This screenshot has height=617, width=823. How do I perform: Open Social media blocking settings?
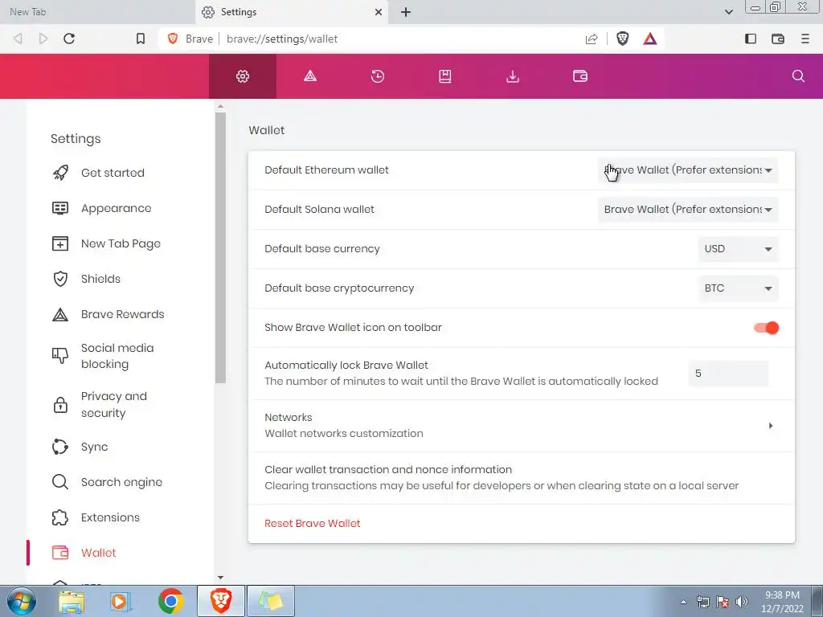pos(117,356)
